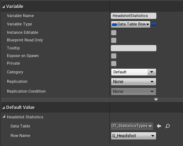Click the empty Tooltip text field
Image resolution: width=183 pixels, height=146 pixels.
(x=133, y=48)
